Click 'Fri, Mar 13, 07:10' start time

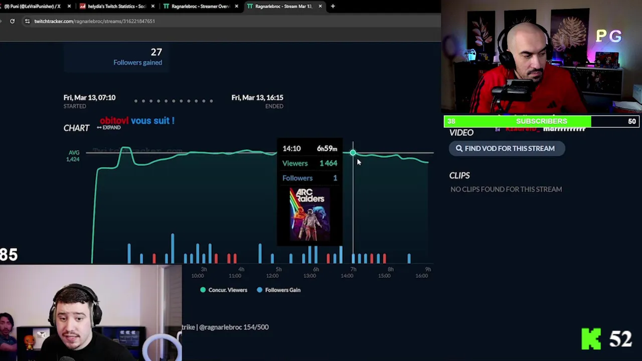[x=89, y=97]
